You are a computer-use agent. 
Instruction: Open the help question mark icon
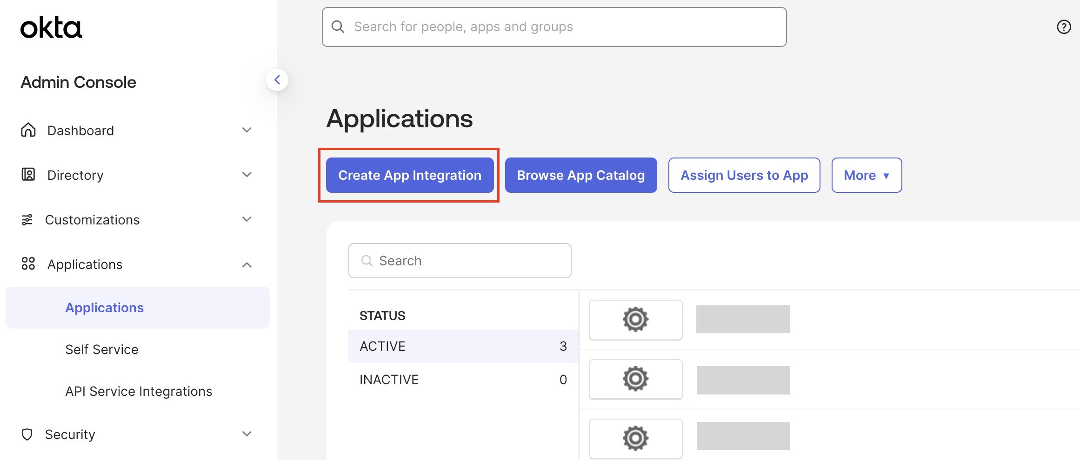1064,27
